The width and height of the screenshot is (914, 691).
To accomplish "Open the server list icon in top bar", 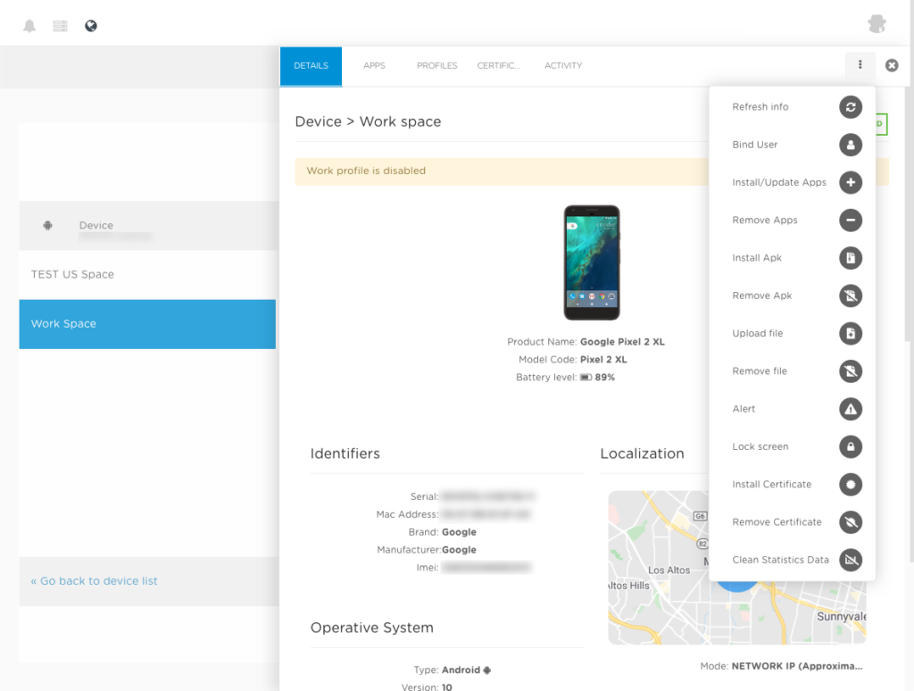I will (60, 26).
